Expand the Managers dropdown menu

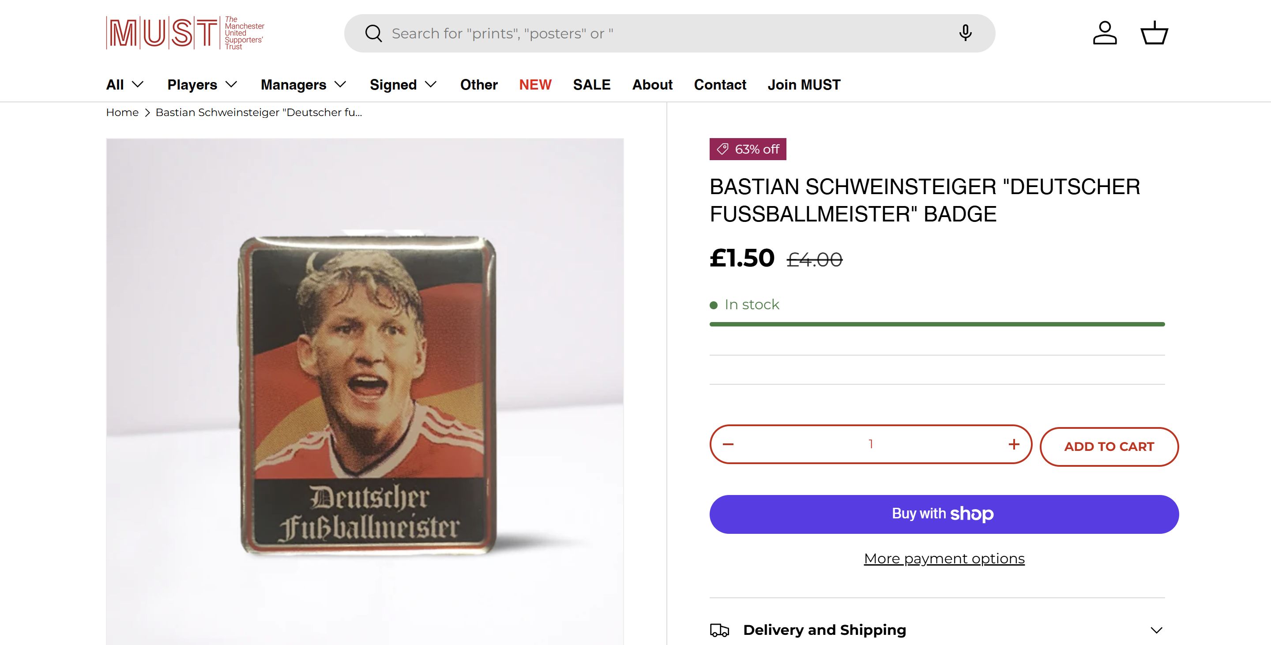(304, 85)
